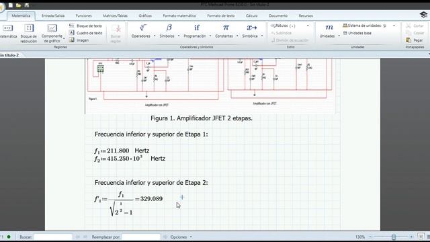The width and height of the screenshot is (430, 242).
Task: Open the Matrices/Tablas ribbon tab
Action: (x=115, y=16)
